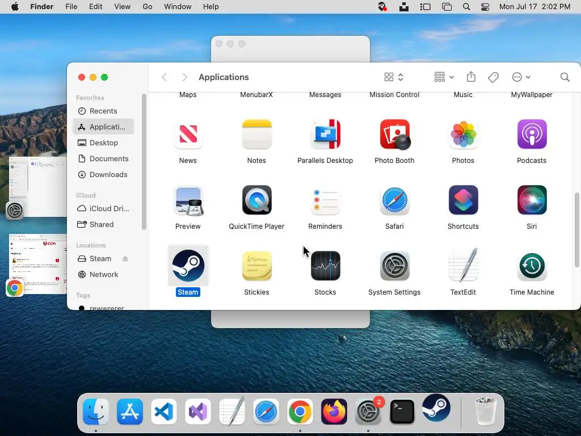
Task: Select the Steam app in Applications grid
Action: click(x=188, y=266)
